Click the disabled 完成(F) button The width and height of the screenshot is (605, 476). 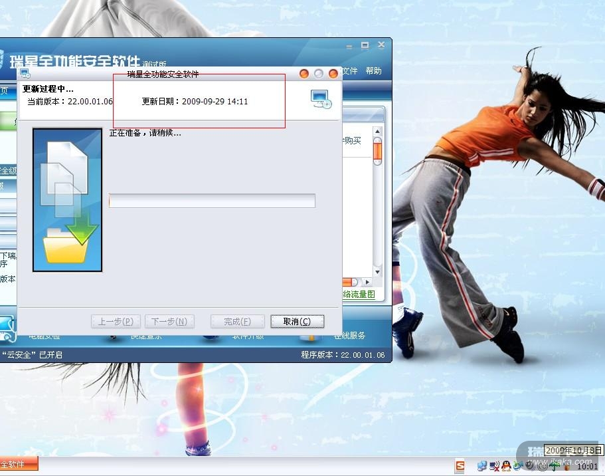point(237,322)
